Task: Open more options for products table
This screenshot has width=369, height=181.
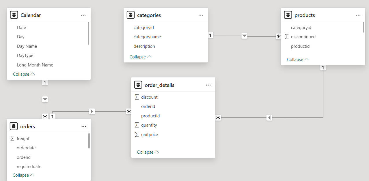Action: point(358,15)
